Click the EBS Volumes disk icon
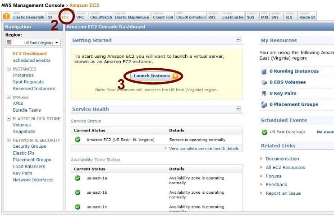334x216 pixels. point(264,83)
